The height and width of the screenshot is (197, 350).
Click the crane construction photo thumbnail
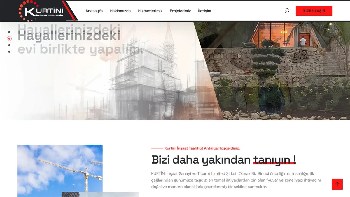60,171
